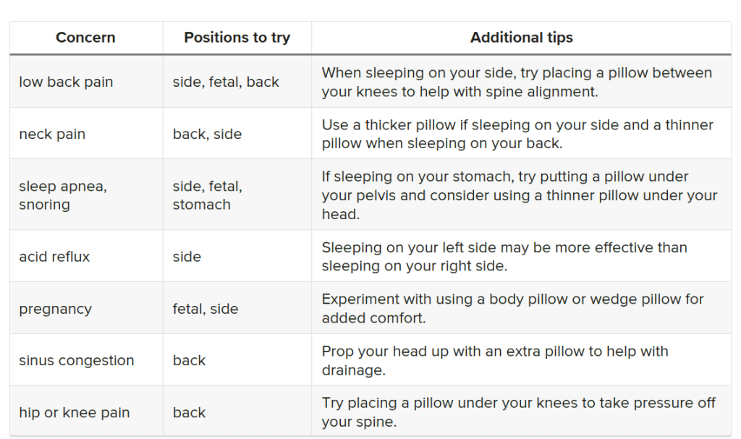Select the "acid reflux" concern cell
Image resolution: width=741 pixels, height=439 pixels.
pyautogui.click(x=54, y=257)
